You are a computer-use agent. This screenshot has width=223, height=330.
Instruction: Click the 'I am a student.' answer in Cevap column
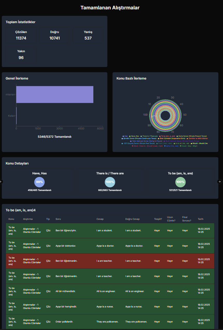coord(104,230)
